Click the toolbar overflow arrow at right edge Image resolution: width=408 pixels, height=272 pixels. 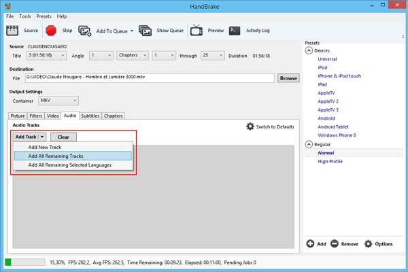(403, 37)
